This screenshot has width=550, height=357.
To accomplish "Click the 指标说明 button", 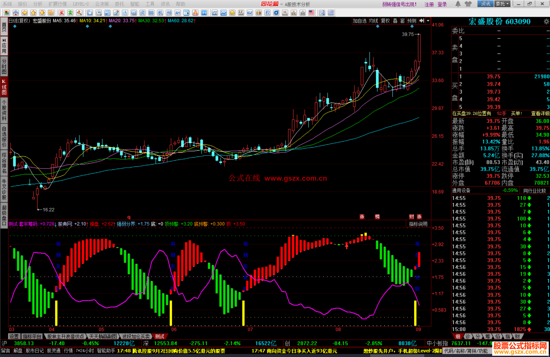I will (x=418, y=224).
